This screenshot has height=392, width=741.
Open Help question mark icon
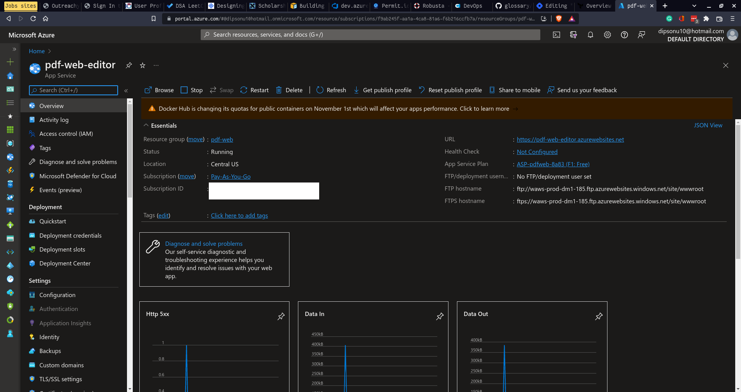pos(624,35)
